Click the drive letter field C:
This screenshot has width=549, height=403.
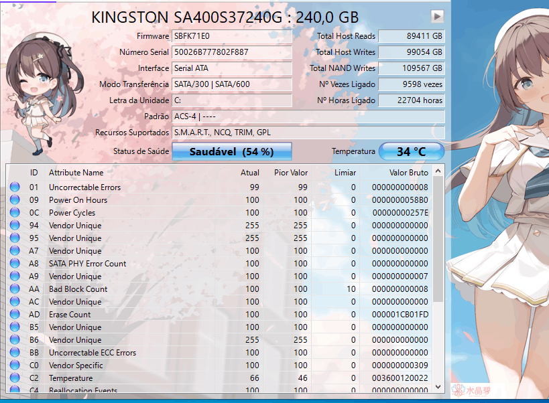[x=232, y=100]
